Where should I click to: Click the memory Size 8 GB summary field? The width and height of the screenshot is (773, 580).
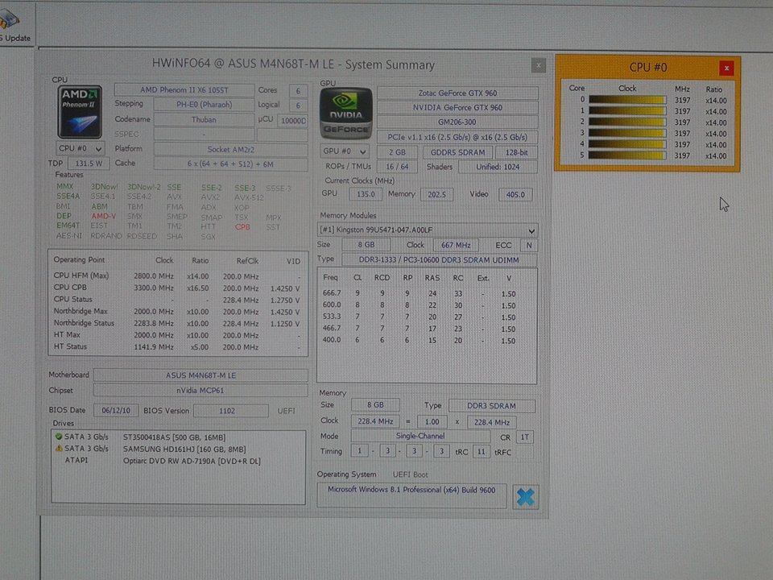[376, 405]
